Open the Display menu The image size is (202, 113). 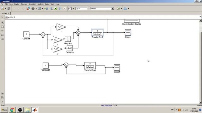tap(17, 4)
